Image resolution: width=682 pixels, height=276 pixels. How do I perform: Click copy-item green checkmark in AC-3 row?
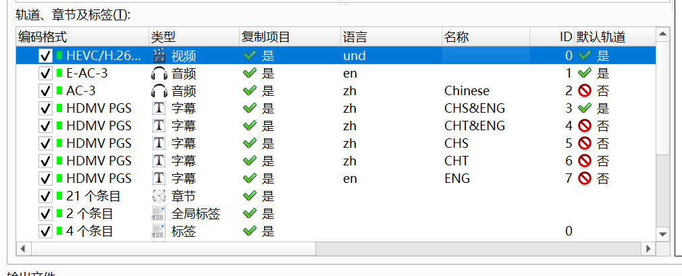click(250, 91)
